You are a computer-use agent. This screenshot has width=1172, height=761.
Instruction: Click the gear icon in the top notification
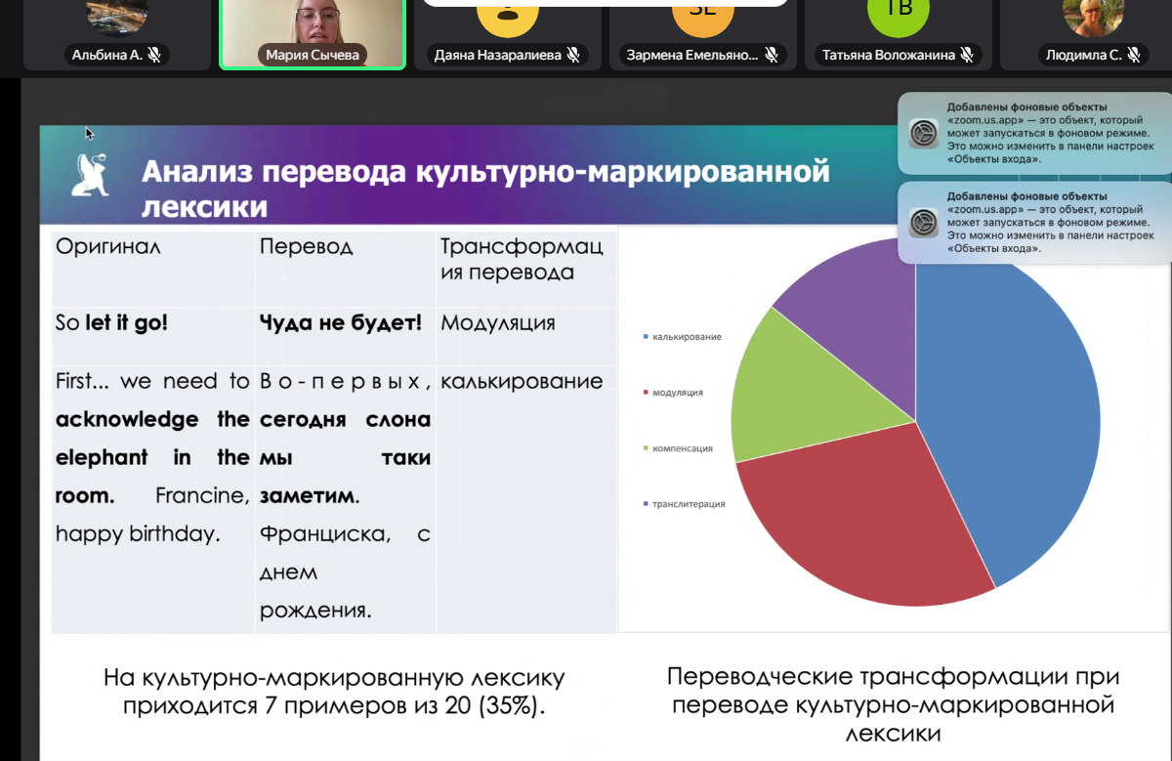pyautogui.click(x=923, y=133)
